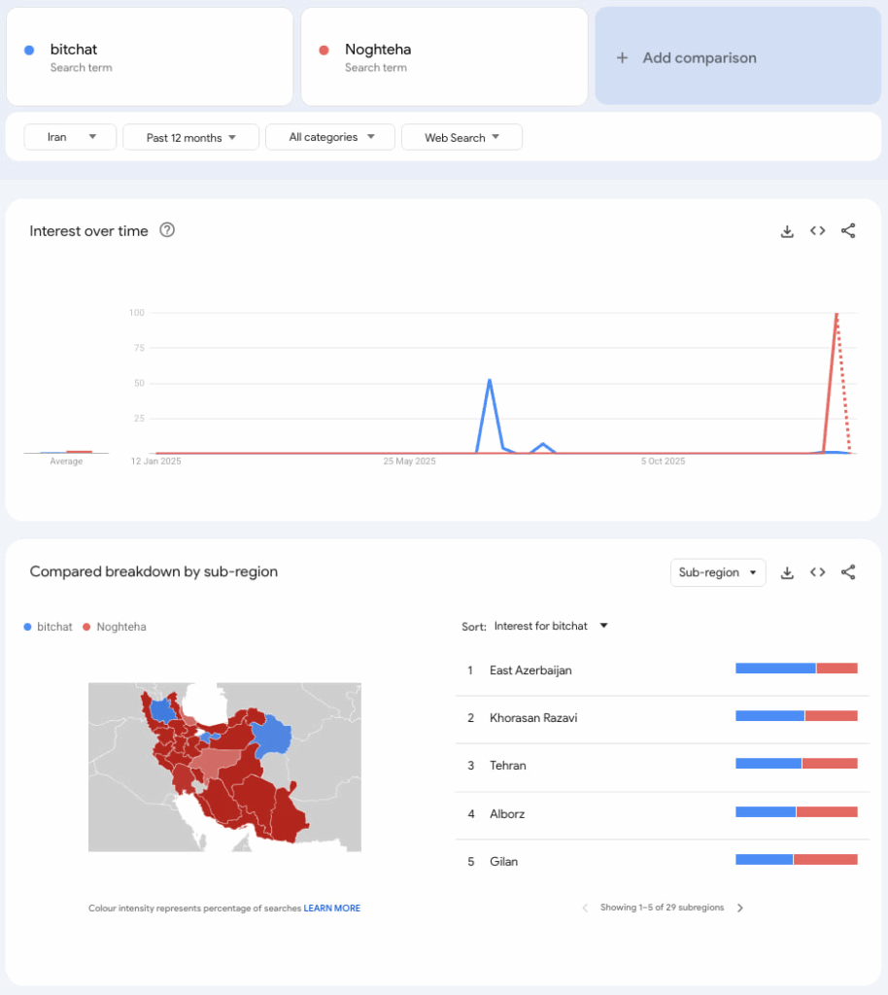The width and height of the screenshot is (888, 995).
Task: Change the Sub-region view dropdown
Action: [718, 572]
